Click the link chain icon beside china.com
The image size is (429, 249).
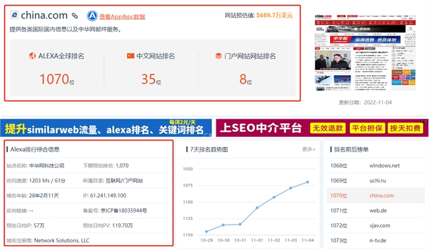point(75,16)
